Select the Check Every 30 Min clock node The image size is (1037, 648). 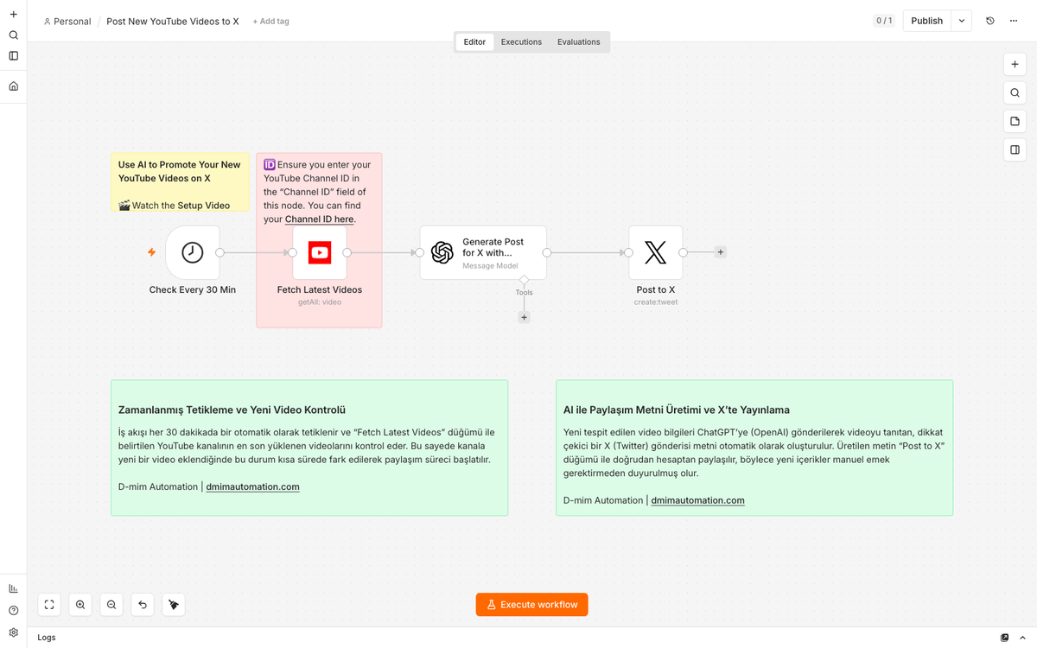[x=193, y=252]
